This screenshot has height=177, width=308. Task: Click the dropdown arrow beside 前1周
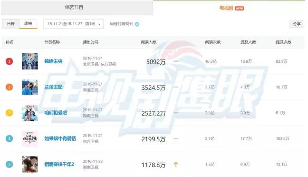tap(99, 24)
